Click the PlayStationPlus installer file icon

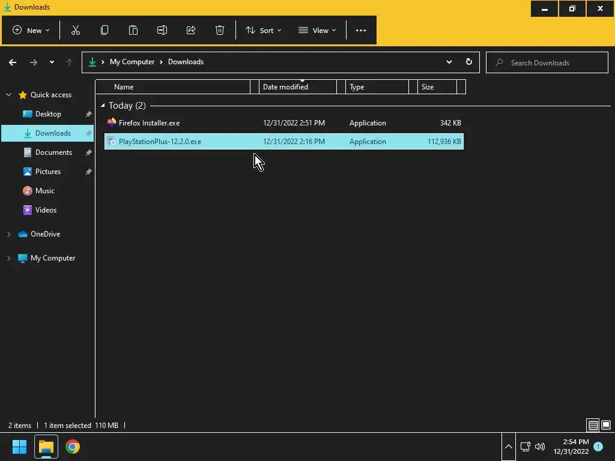(111, 141)
